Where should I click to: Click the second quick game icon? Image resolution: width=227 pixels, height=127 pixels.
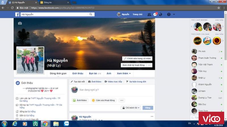point(207,27)
